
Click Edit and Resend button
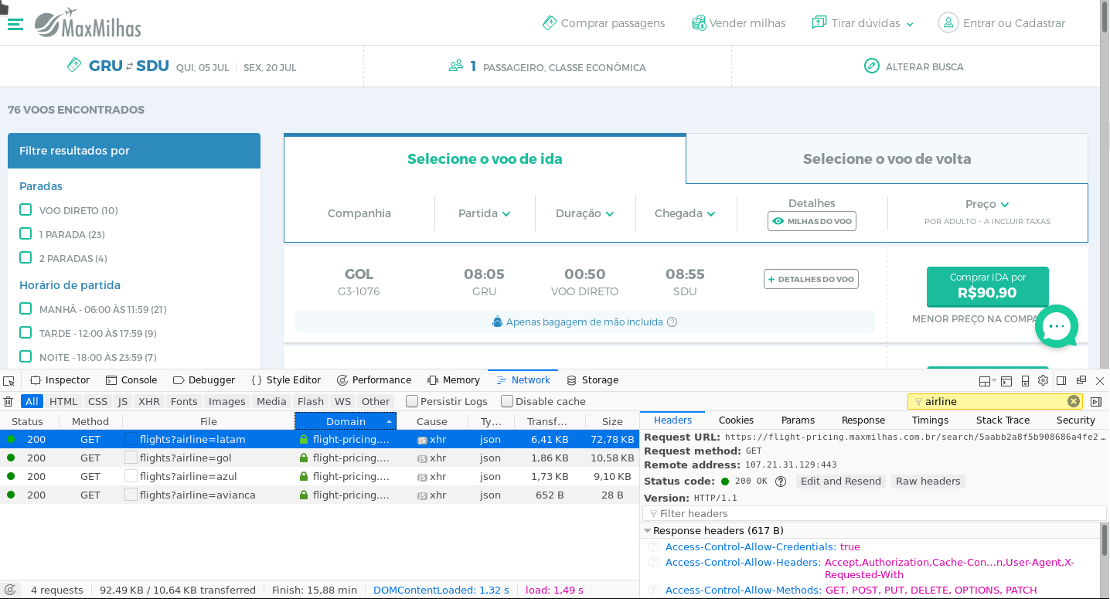click(x=841, y=481)
